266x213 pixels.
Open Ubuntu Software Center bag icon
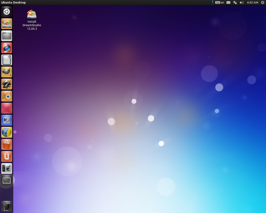[7, 144]
